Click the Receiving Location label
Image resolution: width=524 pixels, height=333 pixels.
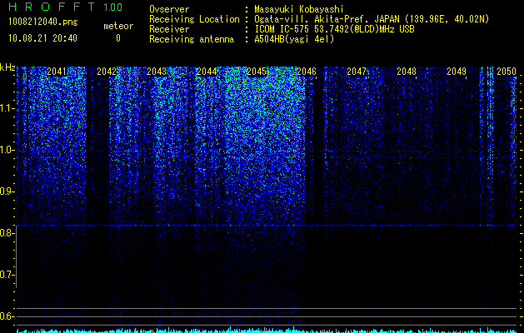[194, 19]
